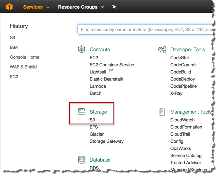Click the Developer Tools heading

point(188,49)
